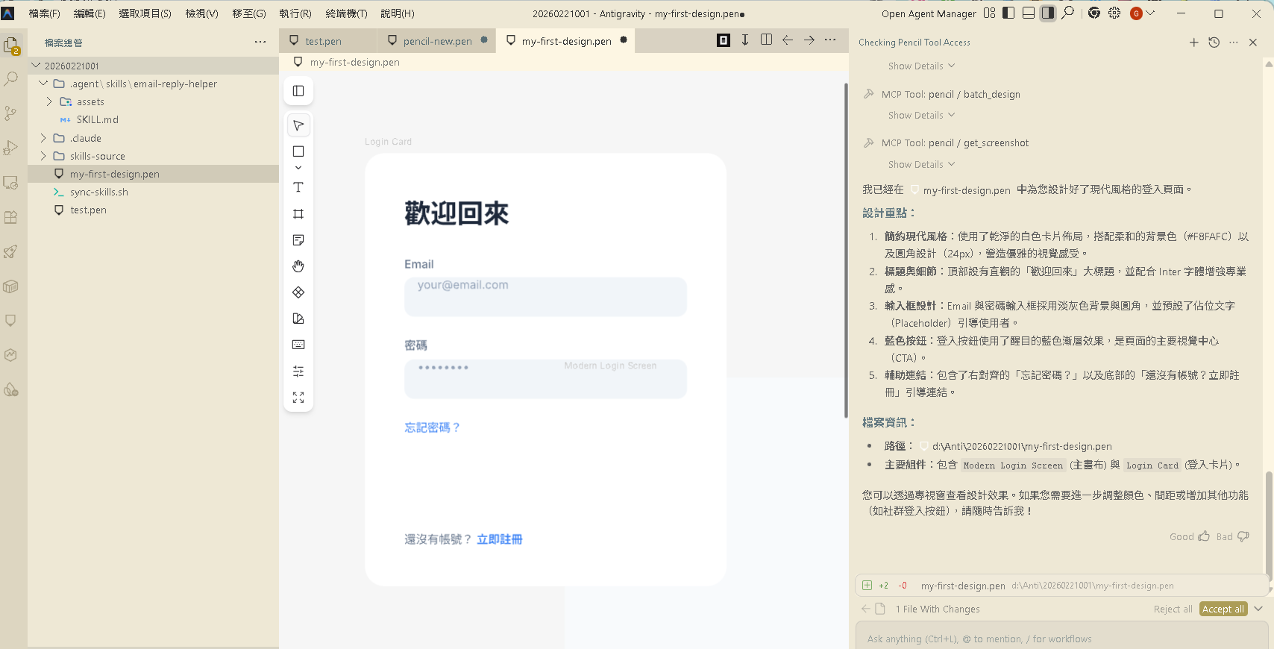The width and height of the screenshot is (1274, 649).
Task: Open the Pencil view in activity bar
Action: pos(11,321)
